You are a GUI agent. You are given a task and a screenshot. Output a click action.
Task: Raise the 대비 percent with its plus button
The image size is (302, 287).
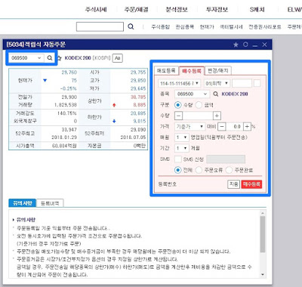click(248, 126)
